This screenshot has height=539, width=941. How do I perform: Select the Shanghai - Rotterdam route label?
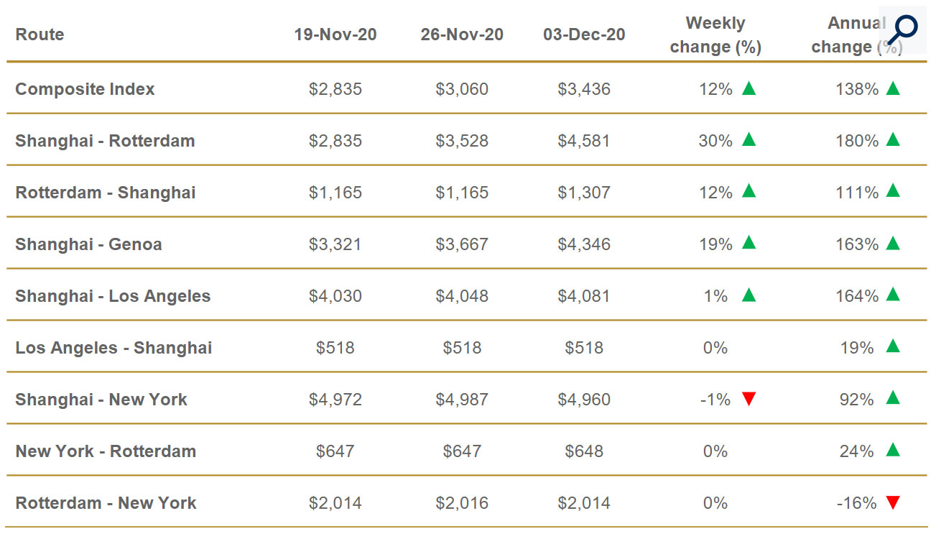click(105, 141)
